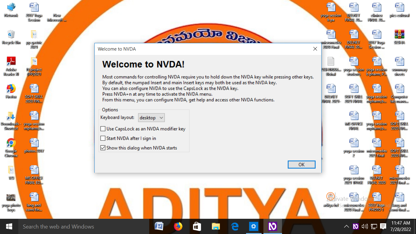Select yoga session 2 document icon
This screenshot has width=416, height=234.
[354, 147]
